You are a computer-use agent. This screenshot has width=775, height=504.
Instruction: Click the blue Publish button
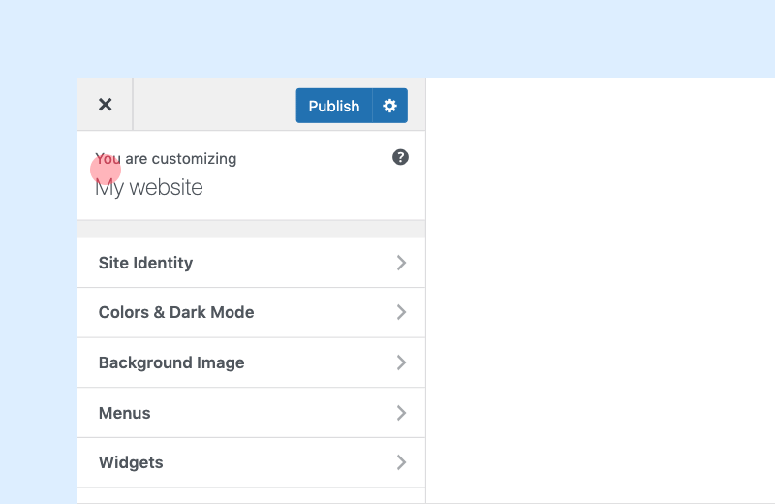[334, 106]
